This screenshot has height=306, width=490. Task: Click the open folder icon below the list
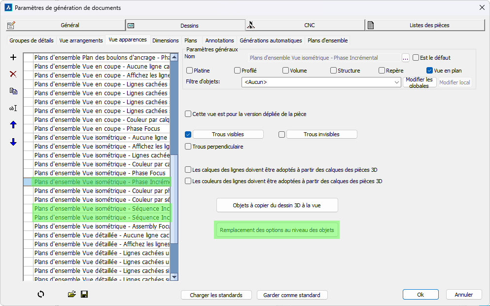[x=72, y=294]
